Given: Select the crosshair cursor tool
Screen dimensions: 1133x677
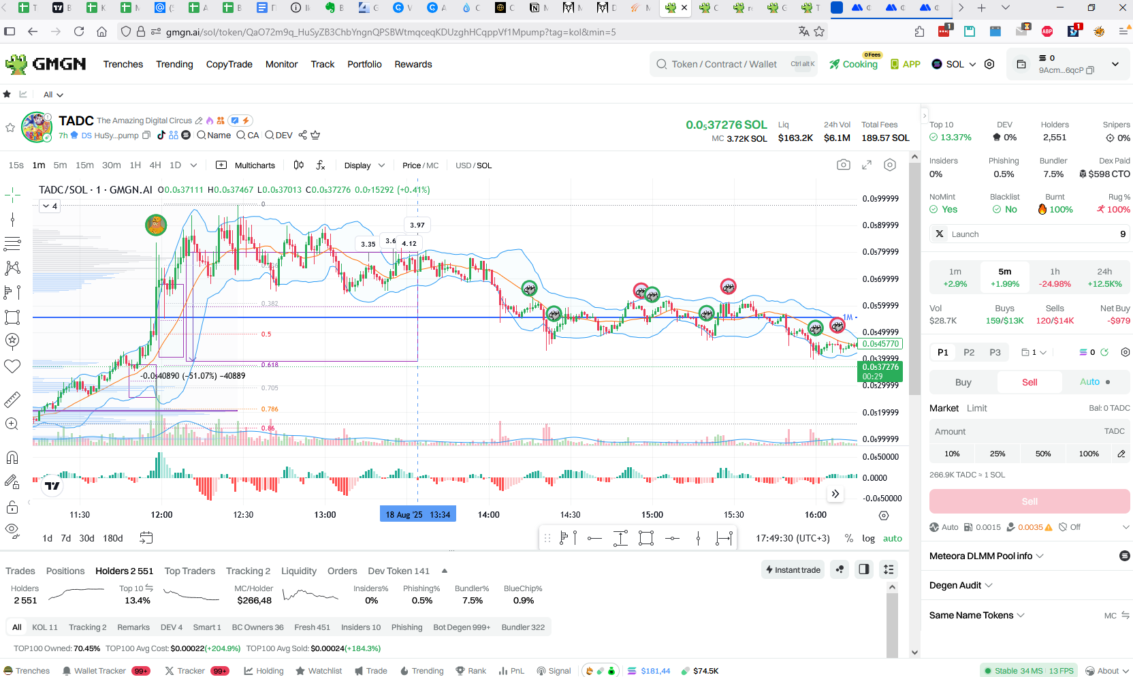Looking at the screenshot, I should (12, 195).
